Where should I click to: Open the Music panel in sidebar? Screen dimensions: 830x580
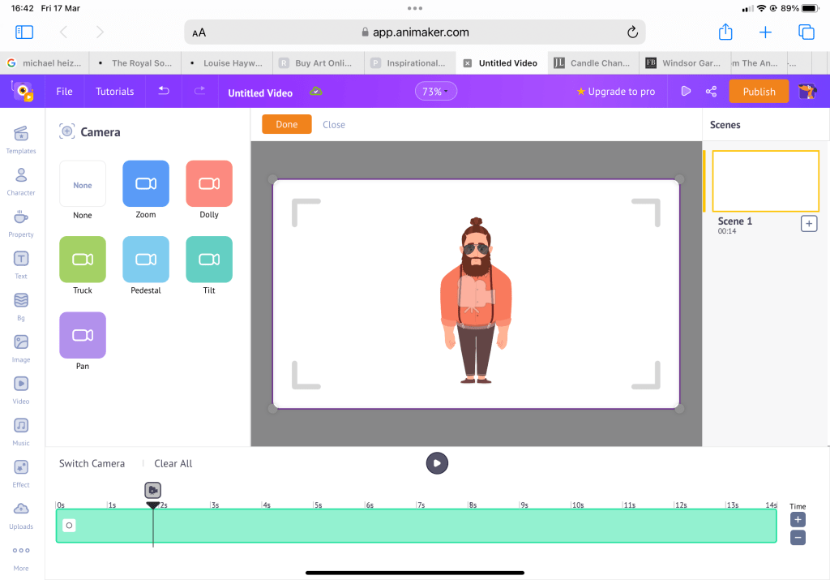tap(21, 431)
